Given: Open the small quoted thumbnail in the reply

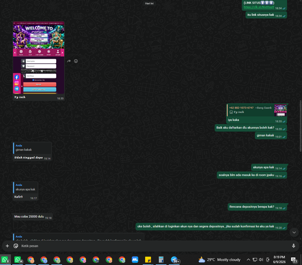Looking at the screenshot, I should [280, 110].
